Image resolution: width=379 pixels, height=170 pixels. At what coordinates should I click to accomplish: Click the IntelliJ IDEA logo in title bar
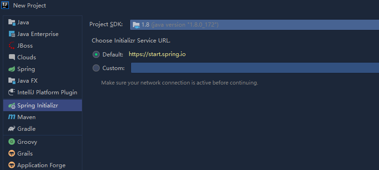(x=5, y=5)
